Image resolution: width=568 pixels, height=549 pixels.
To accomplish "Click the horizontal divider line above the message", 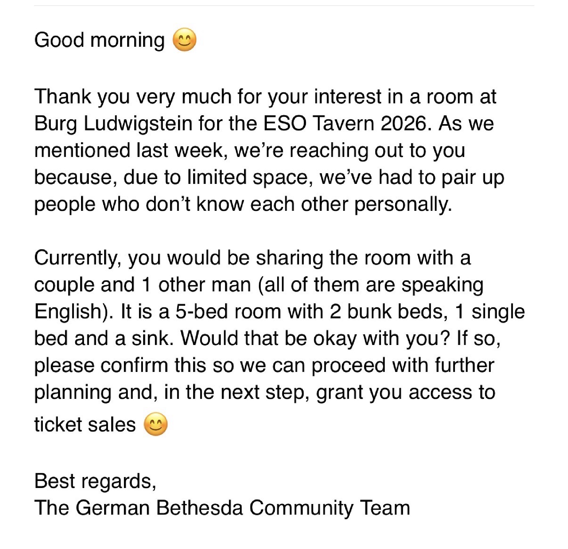I will (284, 5).
